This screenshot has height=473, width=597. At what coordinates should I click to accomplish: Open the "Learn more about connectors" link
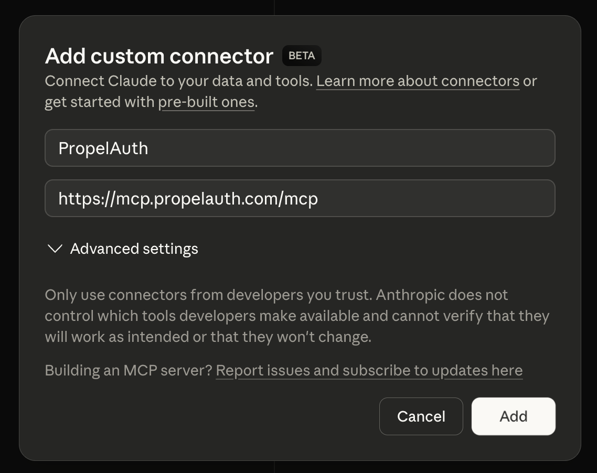tap(418, 81)
